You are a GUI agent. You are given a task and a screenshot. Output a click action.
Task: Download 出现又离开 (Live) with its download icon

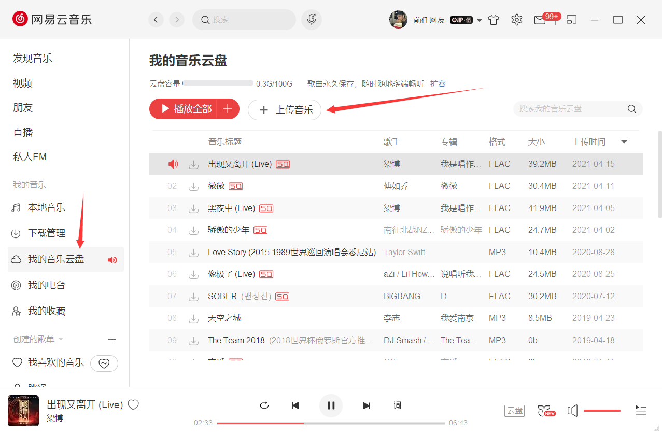click(x=193, y=164)
